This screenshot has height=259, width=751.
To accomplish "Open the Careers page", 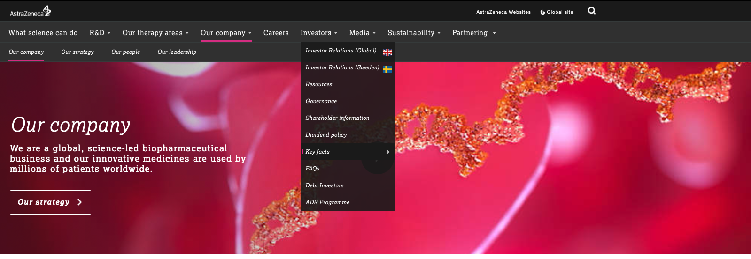I will click(x=276, y=33).
